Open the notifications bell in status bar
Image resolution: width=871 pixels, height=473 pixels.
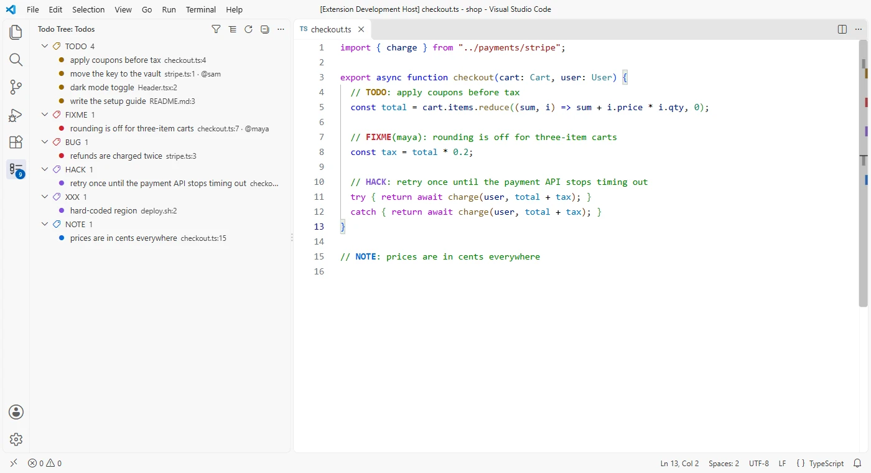pos(857,464)
